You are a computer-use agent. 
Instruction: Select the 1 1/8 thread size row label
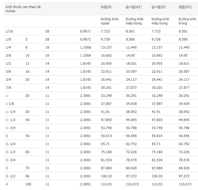(10, 104)
